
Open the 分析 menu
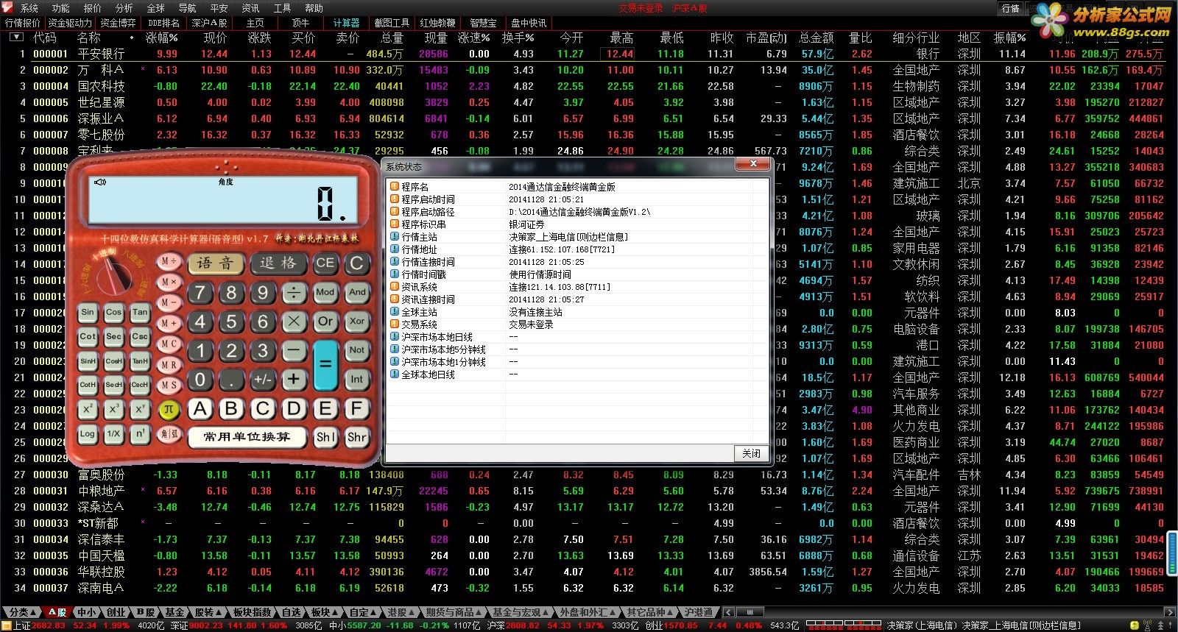click(124, 8)
